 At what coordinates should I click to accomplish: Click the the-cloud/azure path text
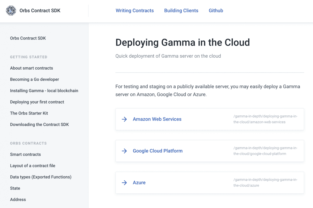265,182
